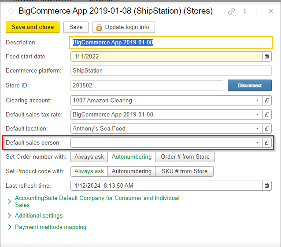This screenshot has width=281, height=247.
Task: Click Update login info button
Action: point(124,27)
